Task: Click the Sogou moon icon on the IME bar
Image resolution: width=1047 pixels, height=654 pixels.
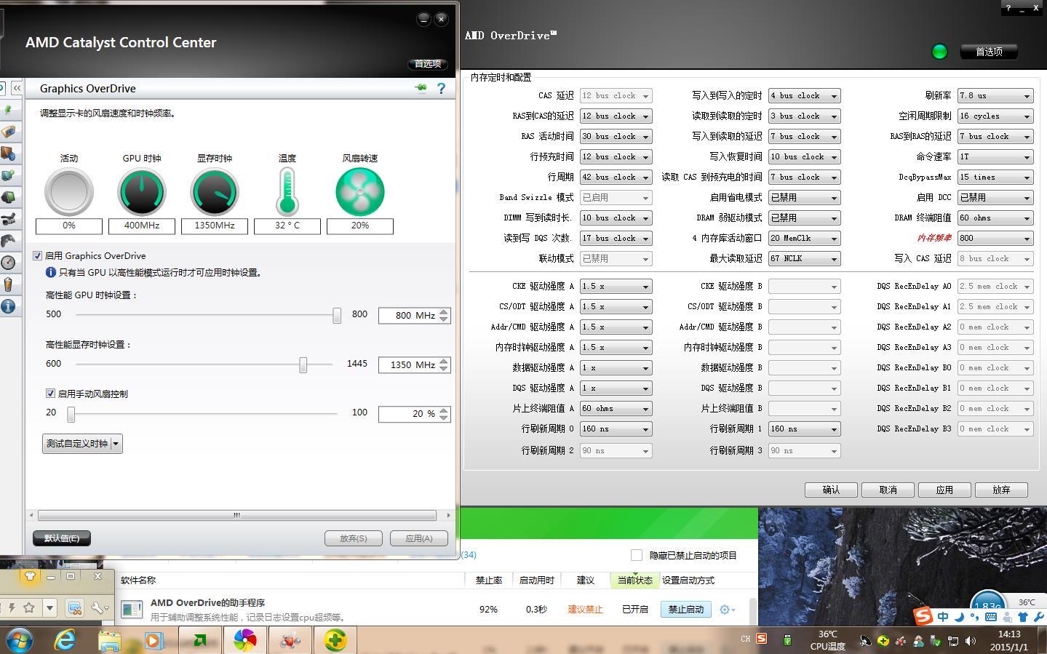Action: tap(958, 617)
